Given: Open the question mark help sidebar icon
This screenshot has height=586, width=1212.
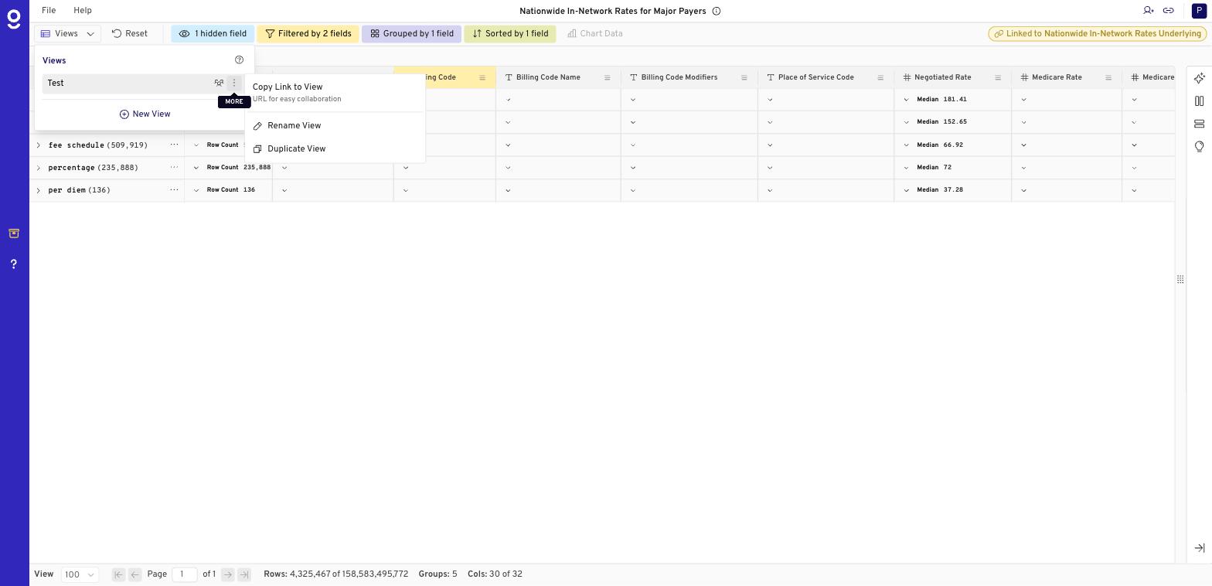Looking at the screenshot, I should (x=14, y=264).
